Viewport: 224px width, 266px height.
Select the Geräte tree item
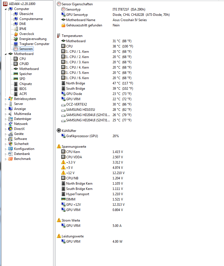[x=19, y=134]
